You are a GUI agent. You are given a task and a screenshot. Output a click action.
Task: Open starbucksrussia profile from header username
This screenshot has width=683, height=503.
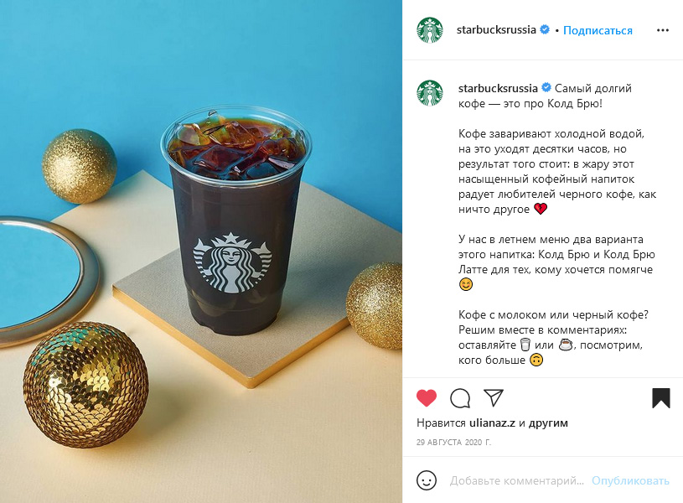click(x=496, y=29)
